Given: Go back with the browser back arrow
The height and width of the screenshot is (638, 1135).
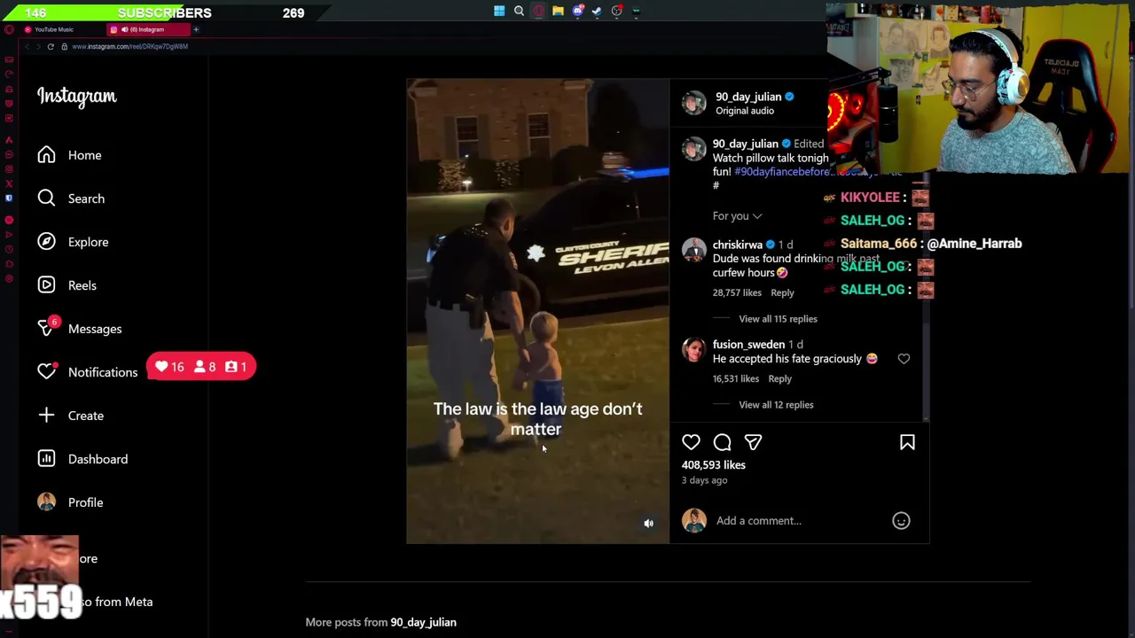Looking at the screenshot, I should pos(27,46).
